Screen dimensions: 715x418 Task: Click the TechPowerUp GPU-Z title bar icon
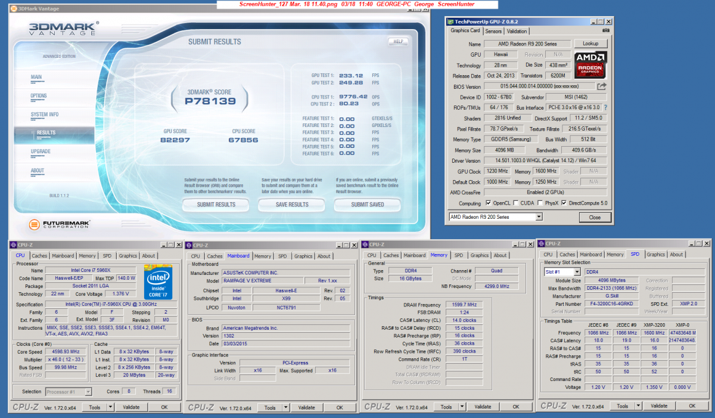pyautogui.click(x=452, y=21)
